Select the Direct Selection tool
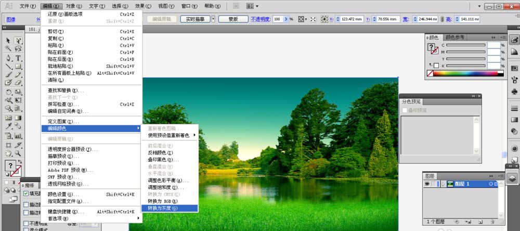The height and width of the screenshot is (231, 520). [18, 41]
